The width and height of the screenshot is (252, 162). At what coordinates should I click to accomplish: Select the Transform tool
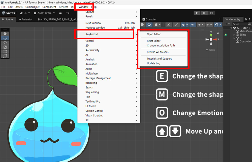5,56
